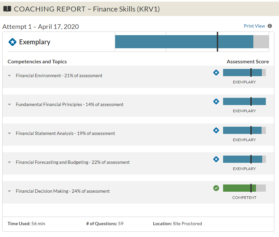Image resolution: width=279 pixels, height=237 pixels.
Task: Expand the Fundamental Financial Principles section
Action: tap(9, 104)
